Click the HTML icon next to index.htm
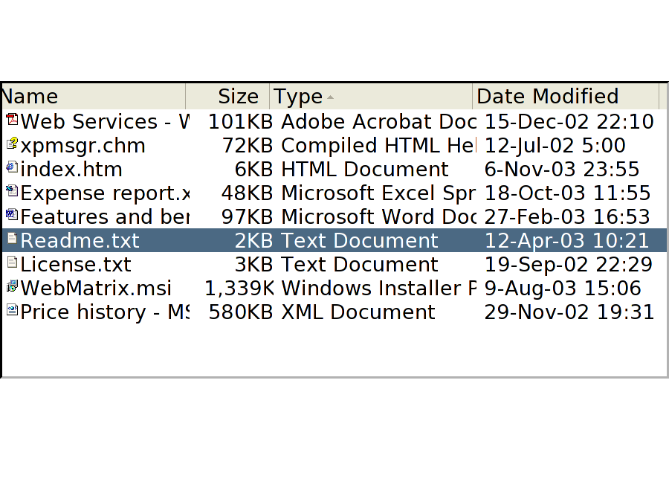The image size is (669, 502). [x=11, y=168]
